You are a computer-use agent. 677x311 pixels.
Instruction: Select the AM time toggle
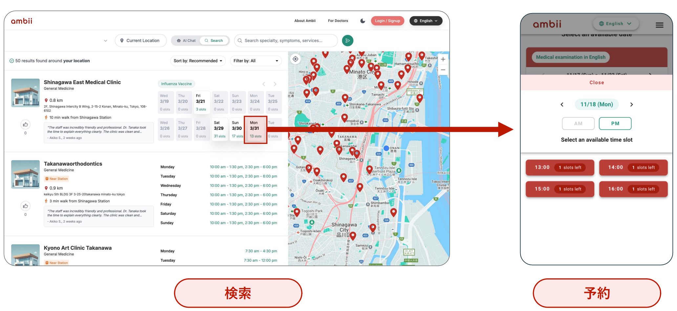578,124
